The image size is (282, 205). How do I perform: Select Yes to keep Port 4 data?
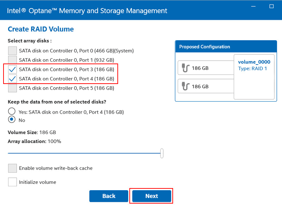[x=12, y=112]
